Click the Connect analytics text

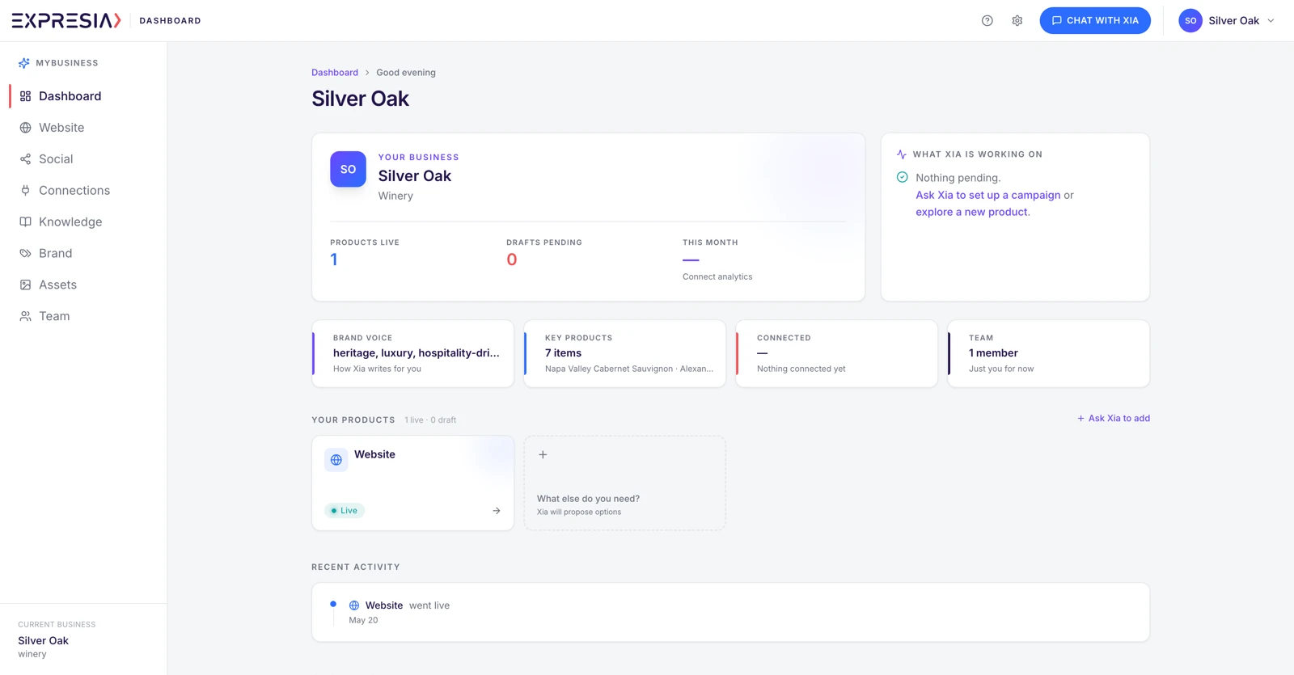coord(717,277)
